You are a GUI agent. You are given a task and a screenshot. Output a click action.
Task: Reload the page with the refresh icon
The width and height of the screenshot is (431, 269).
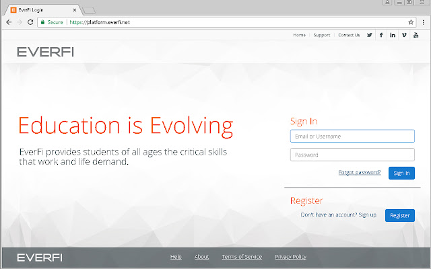point(30,22)
